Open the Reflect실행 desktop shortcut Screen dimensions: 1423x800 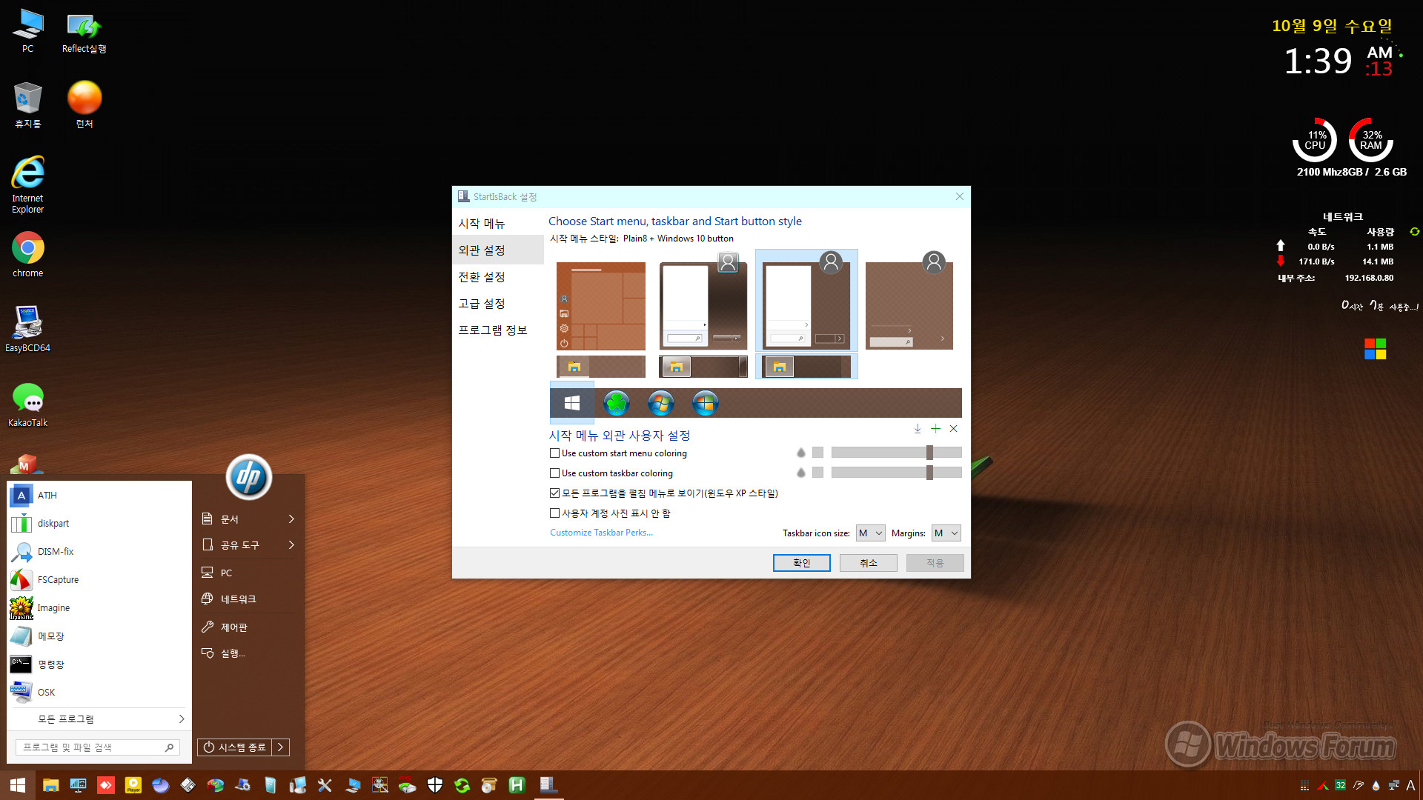click(84, 33)
